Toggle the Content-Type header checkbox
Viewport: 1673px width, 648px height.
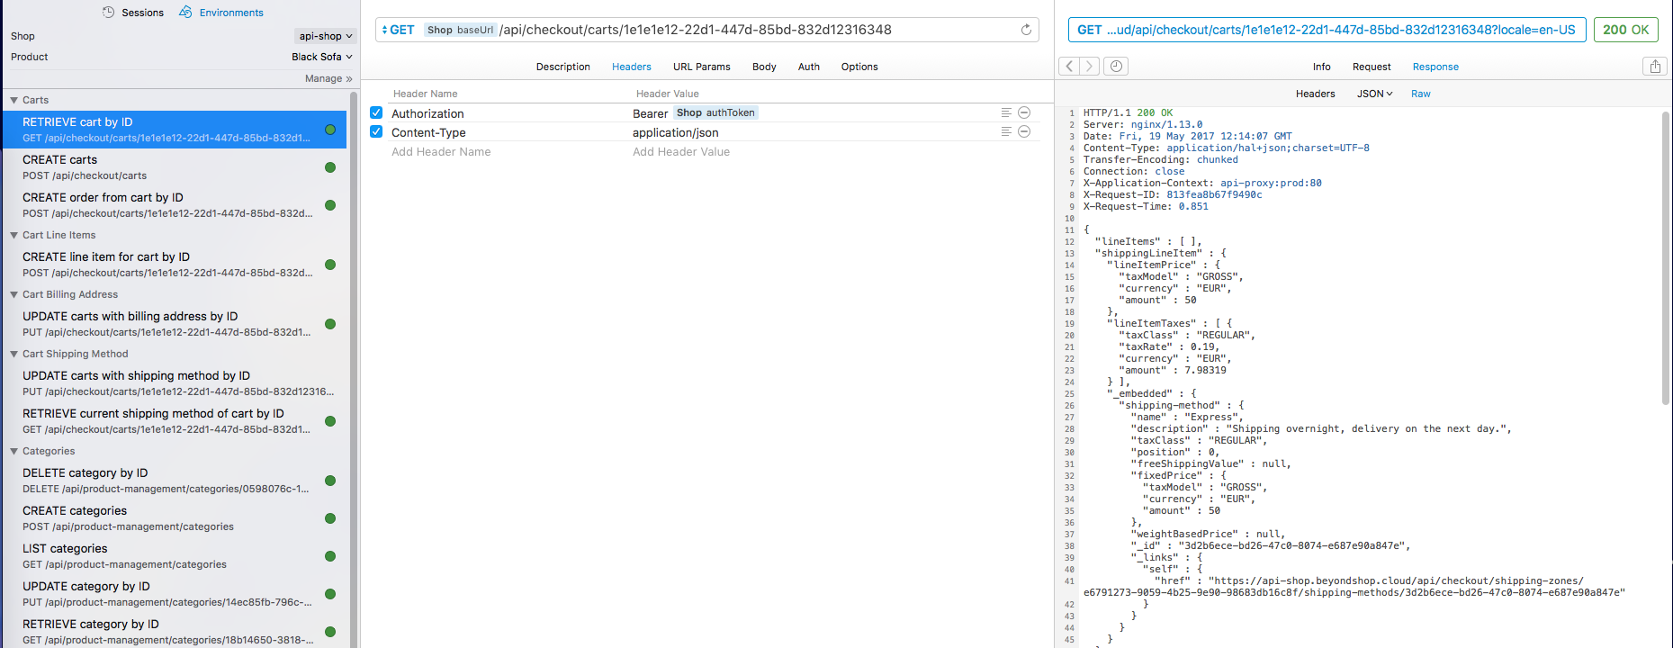coord(376,131)
